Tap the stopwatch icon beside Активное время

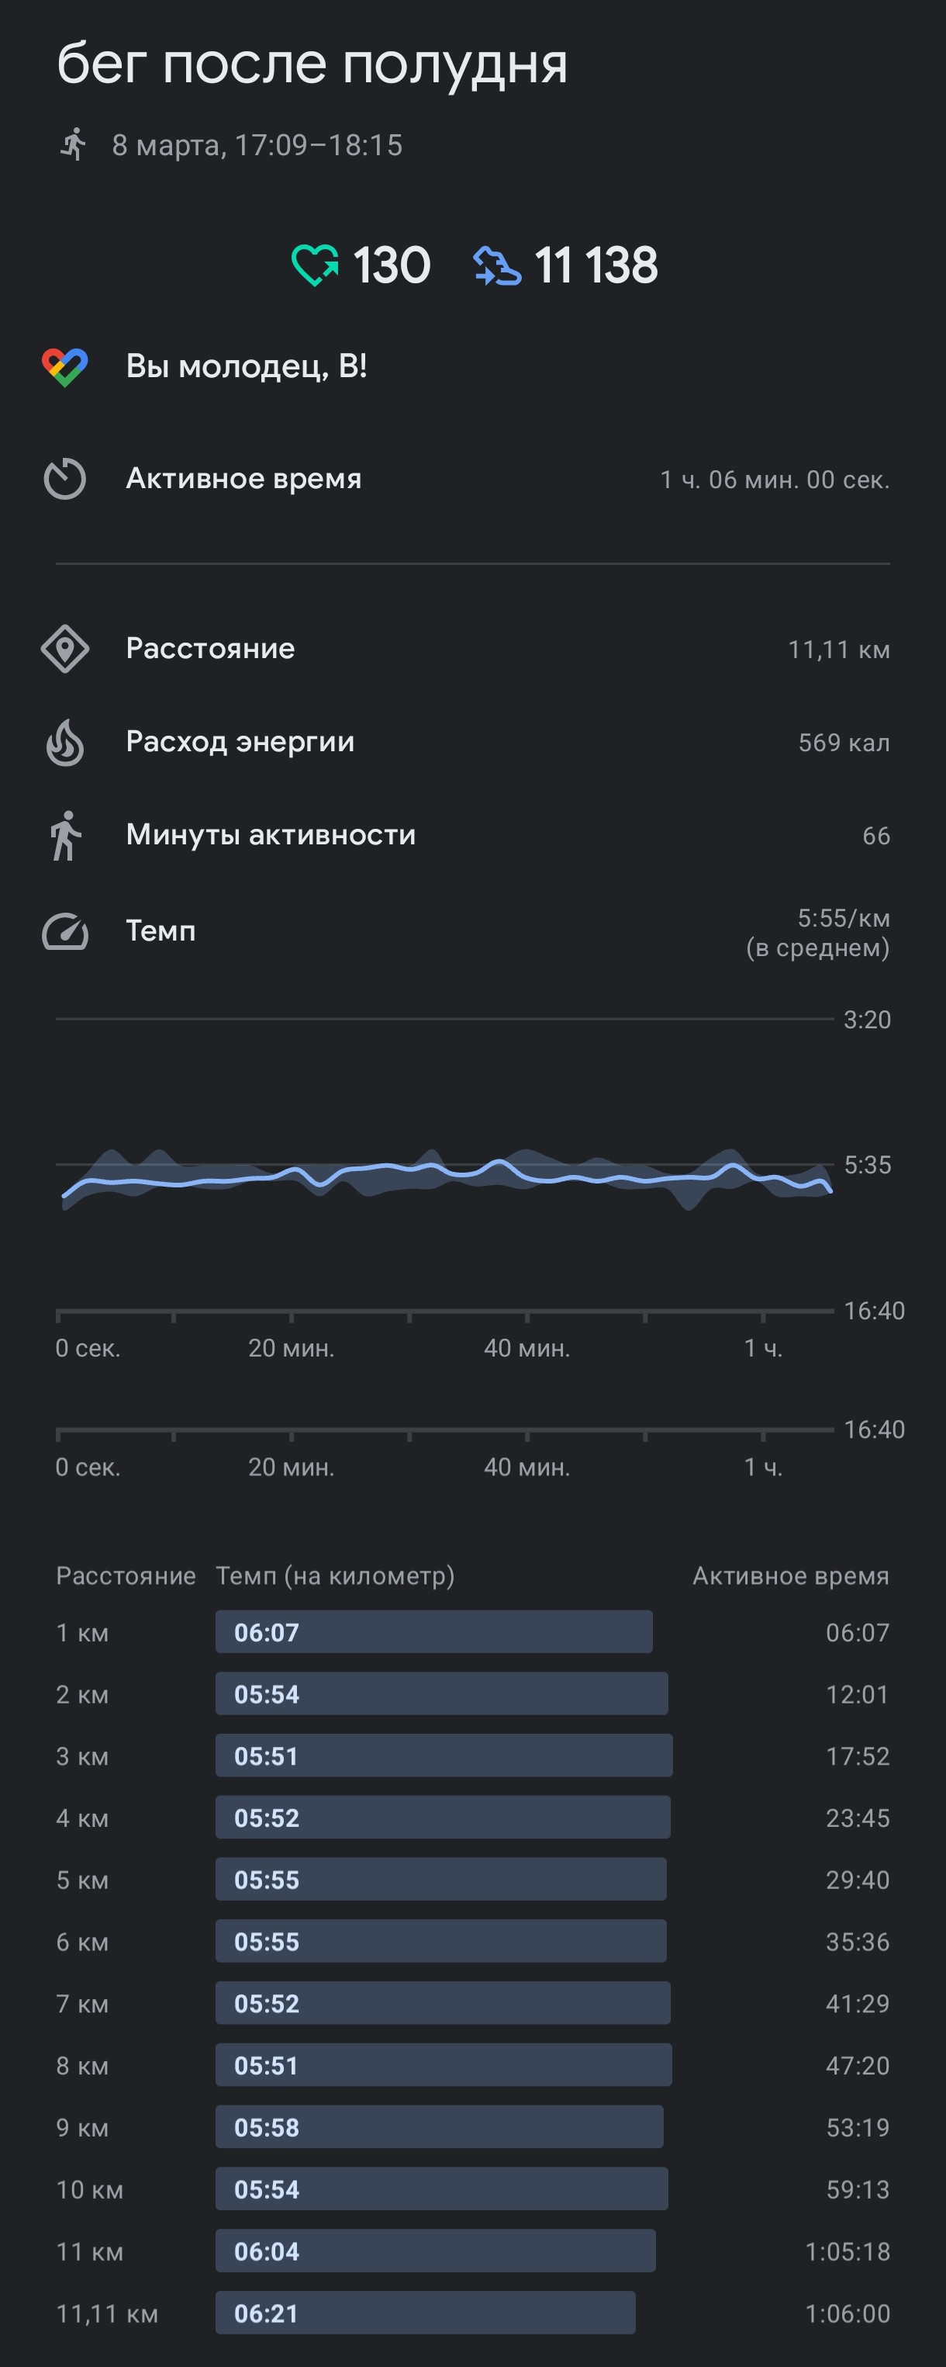click(x=64, y=479)
